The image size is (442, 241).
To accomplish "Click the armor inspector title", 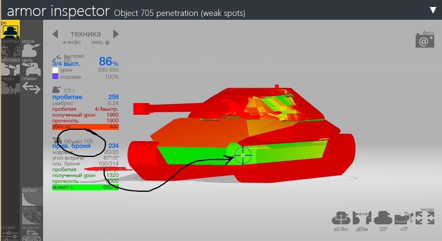I will [x=58, y=11].
